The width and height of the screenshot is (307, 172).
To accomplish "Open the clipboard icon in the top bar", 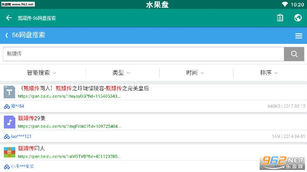I will click(280, 18).
